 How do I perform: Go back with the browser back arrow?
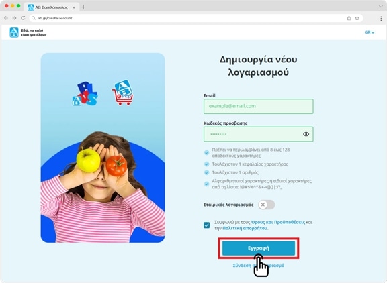click(6, 18)
